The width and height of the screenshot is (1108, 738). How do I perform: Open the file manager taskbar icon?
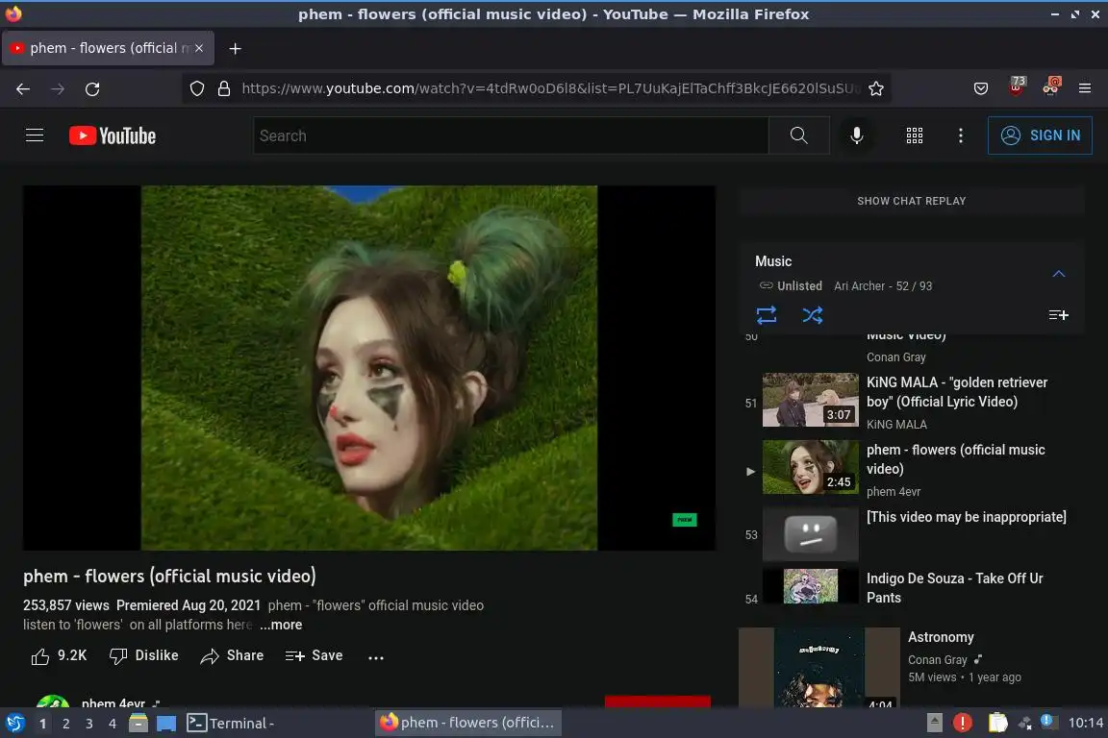pos(138,724)
